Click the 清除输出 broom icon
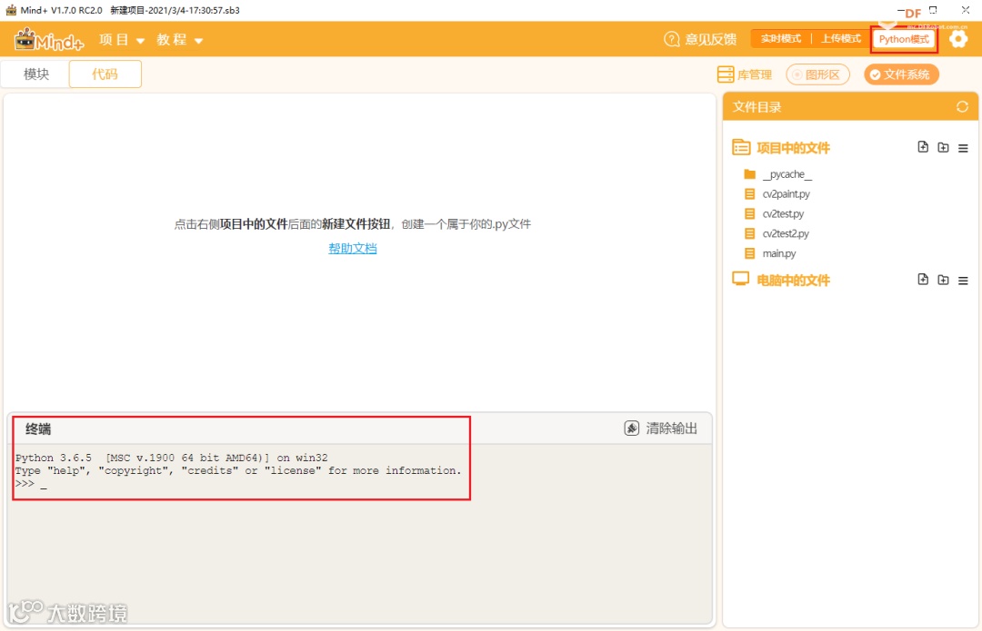 632,429
